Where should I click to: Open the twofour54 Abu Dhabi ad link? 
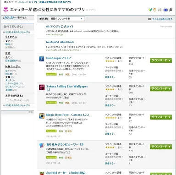[60, 42]
